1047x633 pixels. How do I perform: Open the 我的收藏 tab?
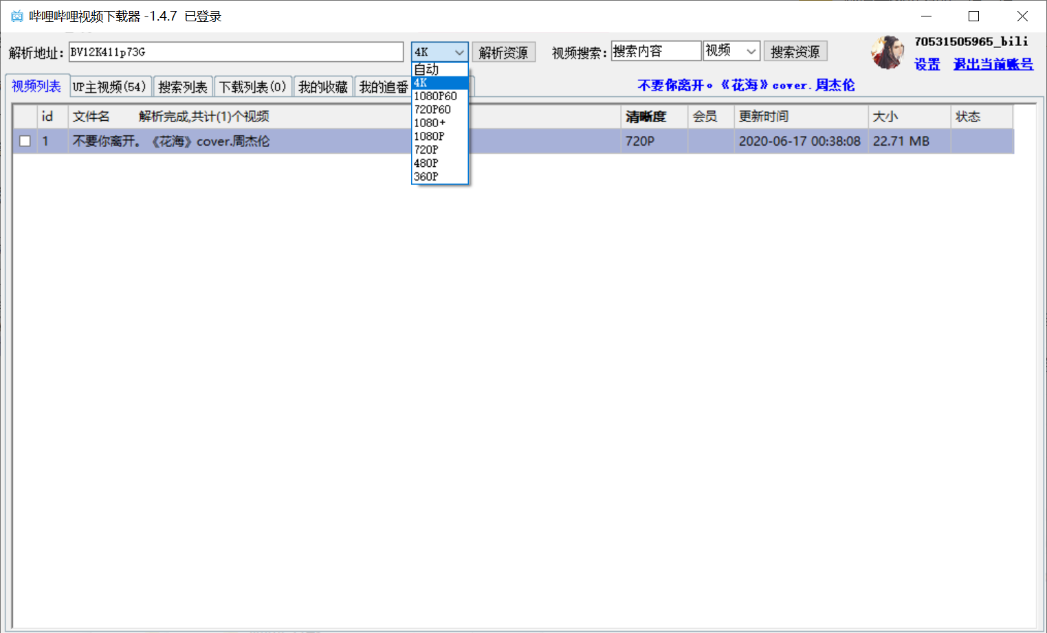(323, 87)
